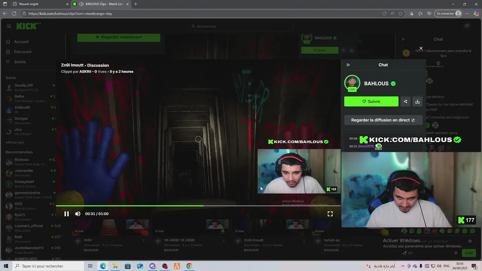482x271 pixels.
Task: Open the Kick hamburger menu
Action: pyautogui.click(x=9, y=26)
